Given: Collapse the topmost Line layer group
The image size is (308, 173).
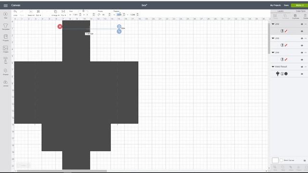Looking at the screenshot, I should coord(273,24).
